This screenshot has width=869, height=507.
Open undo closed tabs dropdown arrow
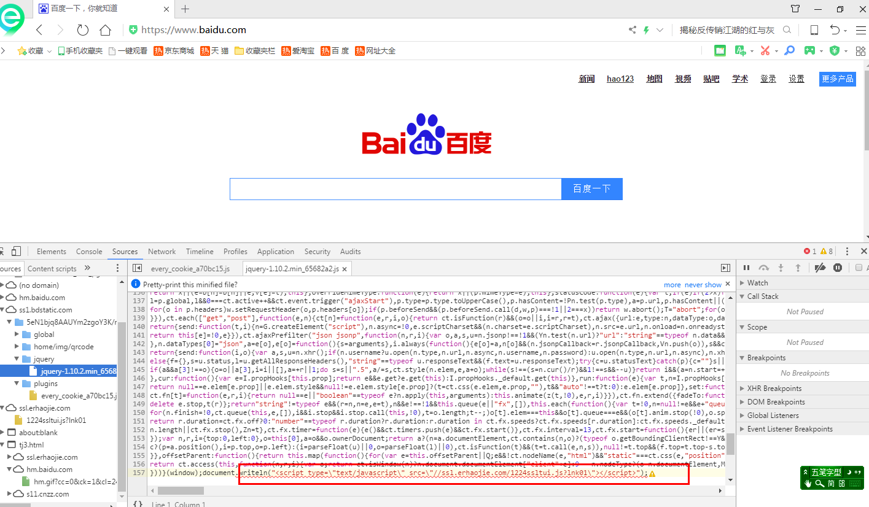846,29
